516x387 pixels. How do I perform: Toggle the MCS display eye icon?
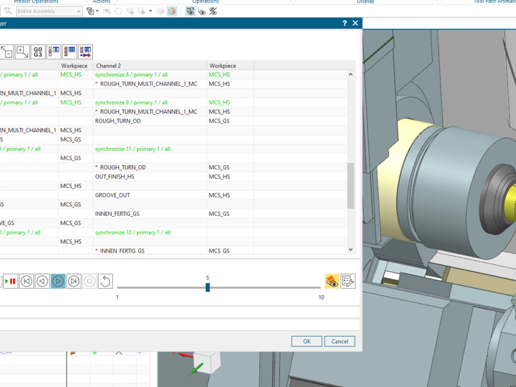coord(190,11)
